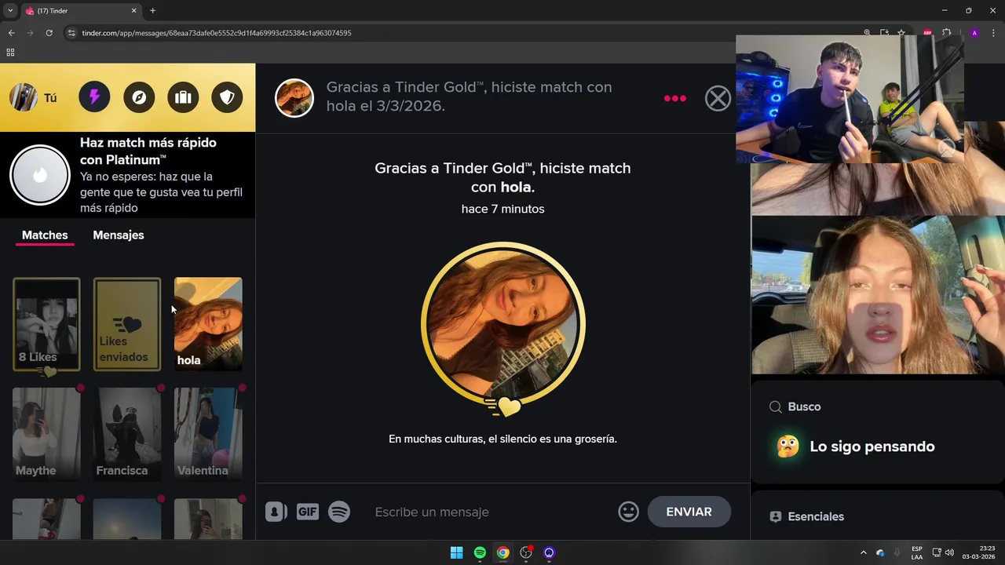Focus the Escribe un mensaje field
1005x565 pixels.
point(491,512)
